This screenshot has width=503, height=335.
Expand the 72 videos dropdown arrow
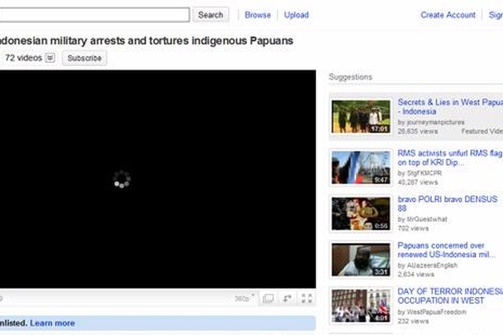tap(50, 58)
